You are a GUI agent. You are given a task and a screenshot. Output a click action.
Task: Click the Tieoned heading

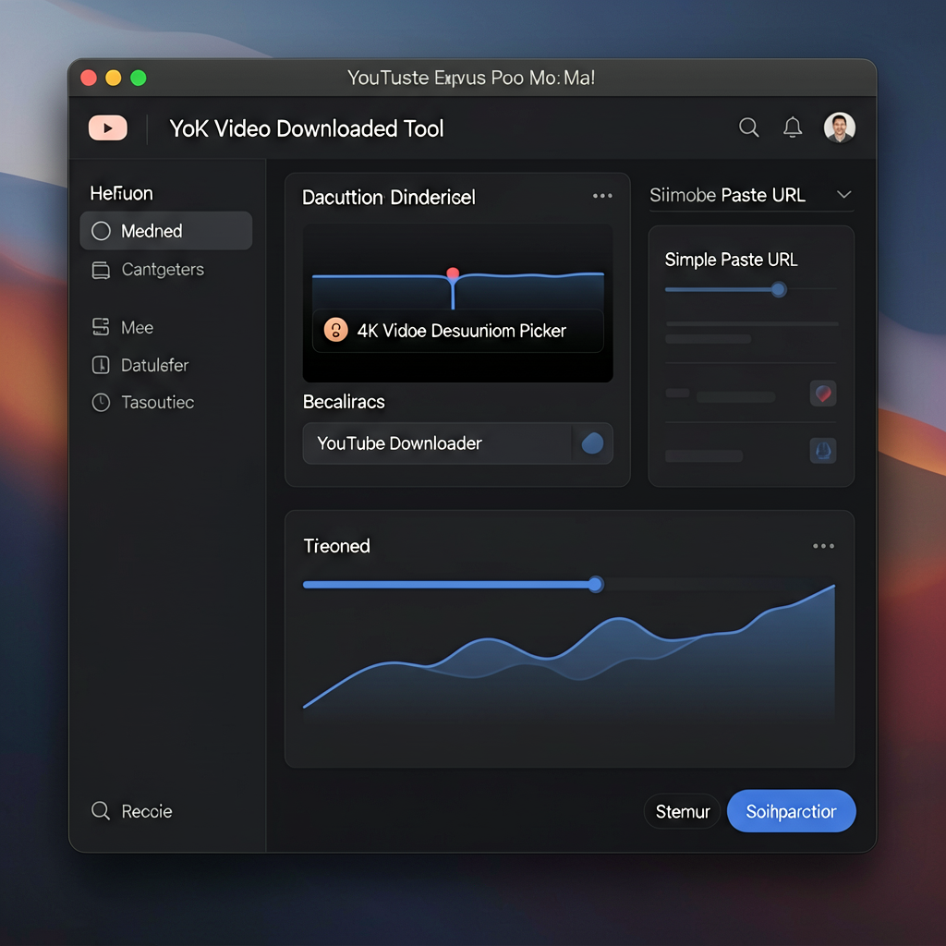click(336, 546)
